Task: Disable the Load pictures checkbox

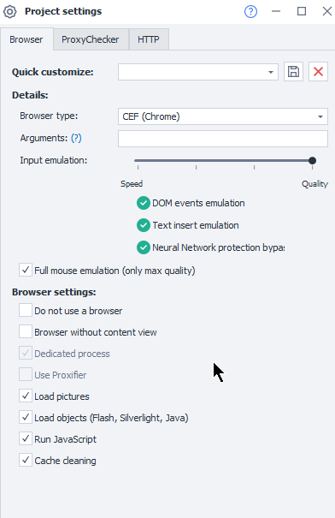Action: point(26,396)
